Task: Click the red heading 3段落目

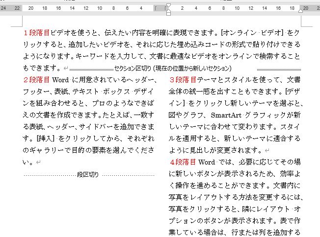Action: tap(183, 80)
